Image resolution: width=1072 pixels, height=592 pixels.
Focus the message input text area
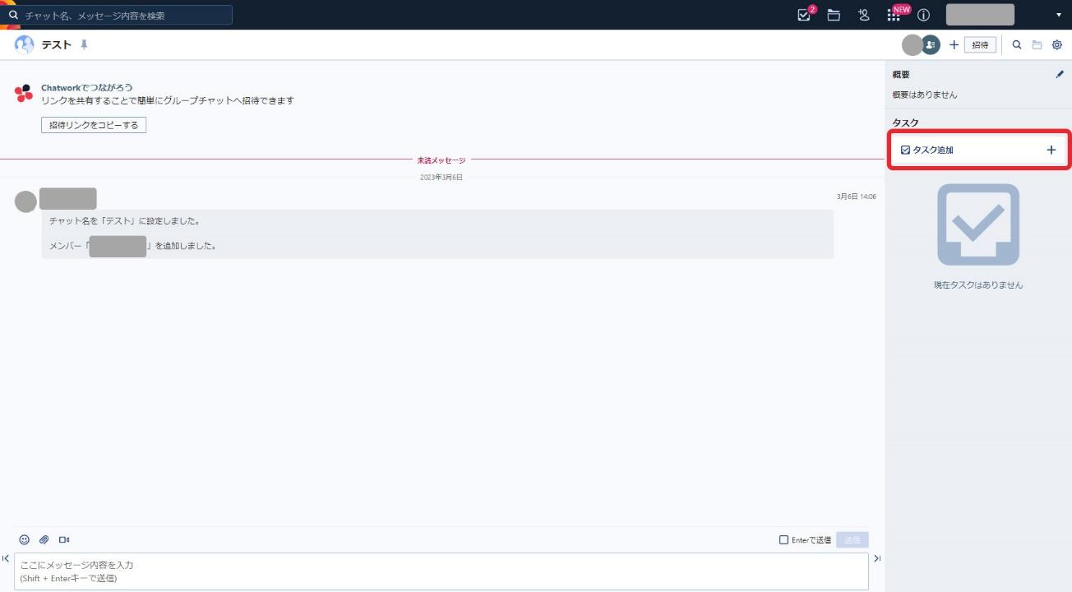(x=441, y=571)
